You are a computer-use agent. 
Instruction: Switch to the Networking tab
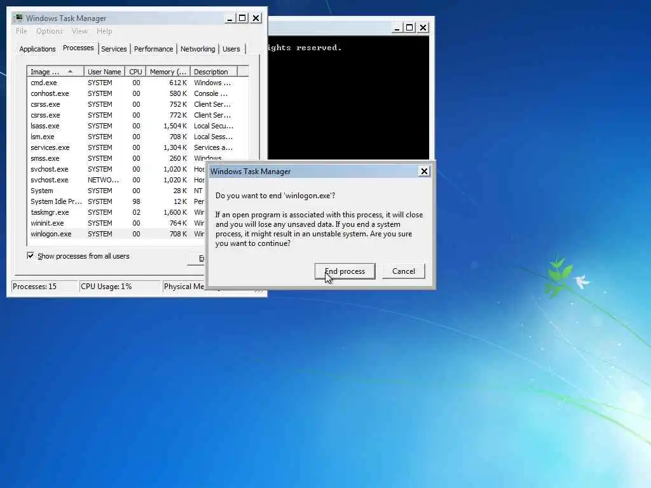pos(198,49)
